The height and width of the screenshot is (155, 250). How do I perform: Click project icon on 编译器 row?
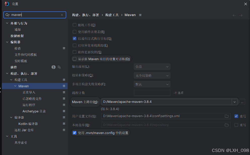pos(64,117)
